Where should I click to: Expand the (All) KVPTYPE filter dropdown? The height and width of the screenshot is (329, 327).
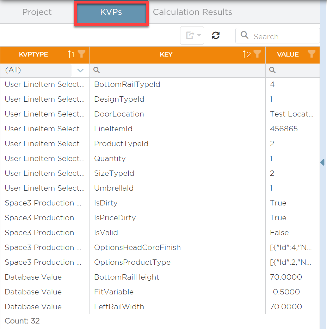[80, 70]
